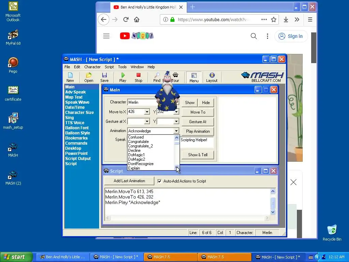This screenshot has height=262, width=349.
Task: Select the certificate desktop icon
Action: 13,93
